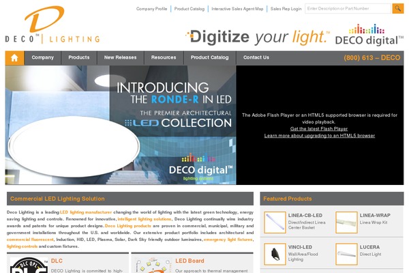Image resolution: width=409 pixels, height=273 pixels.
Task: Click the DECO digital logo in header
Action: pos(369,35)
